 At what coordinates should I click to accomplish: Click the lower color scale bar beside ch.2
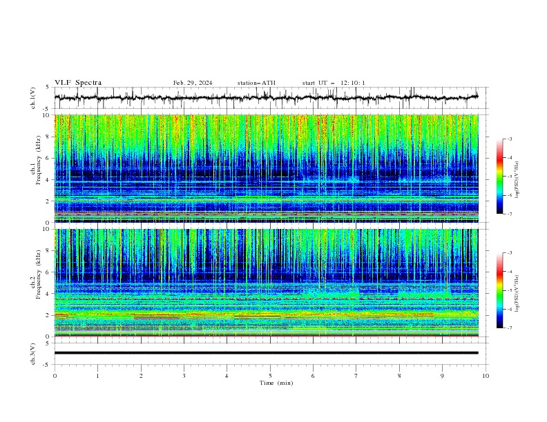[x=500, y=290]
